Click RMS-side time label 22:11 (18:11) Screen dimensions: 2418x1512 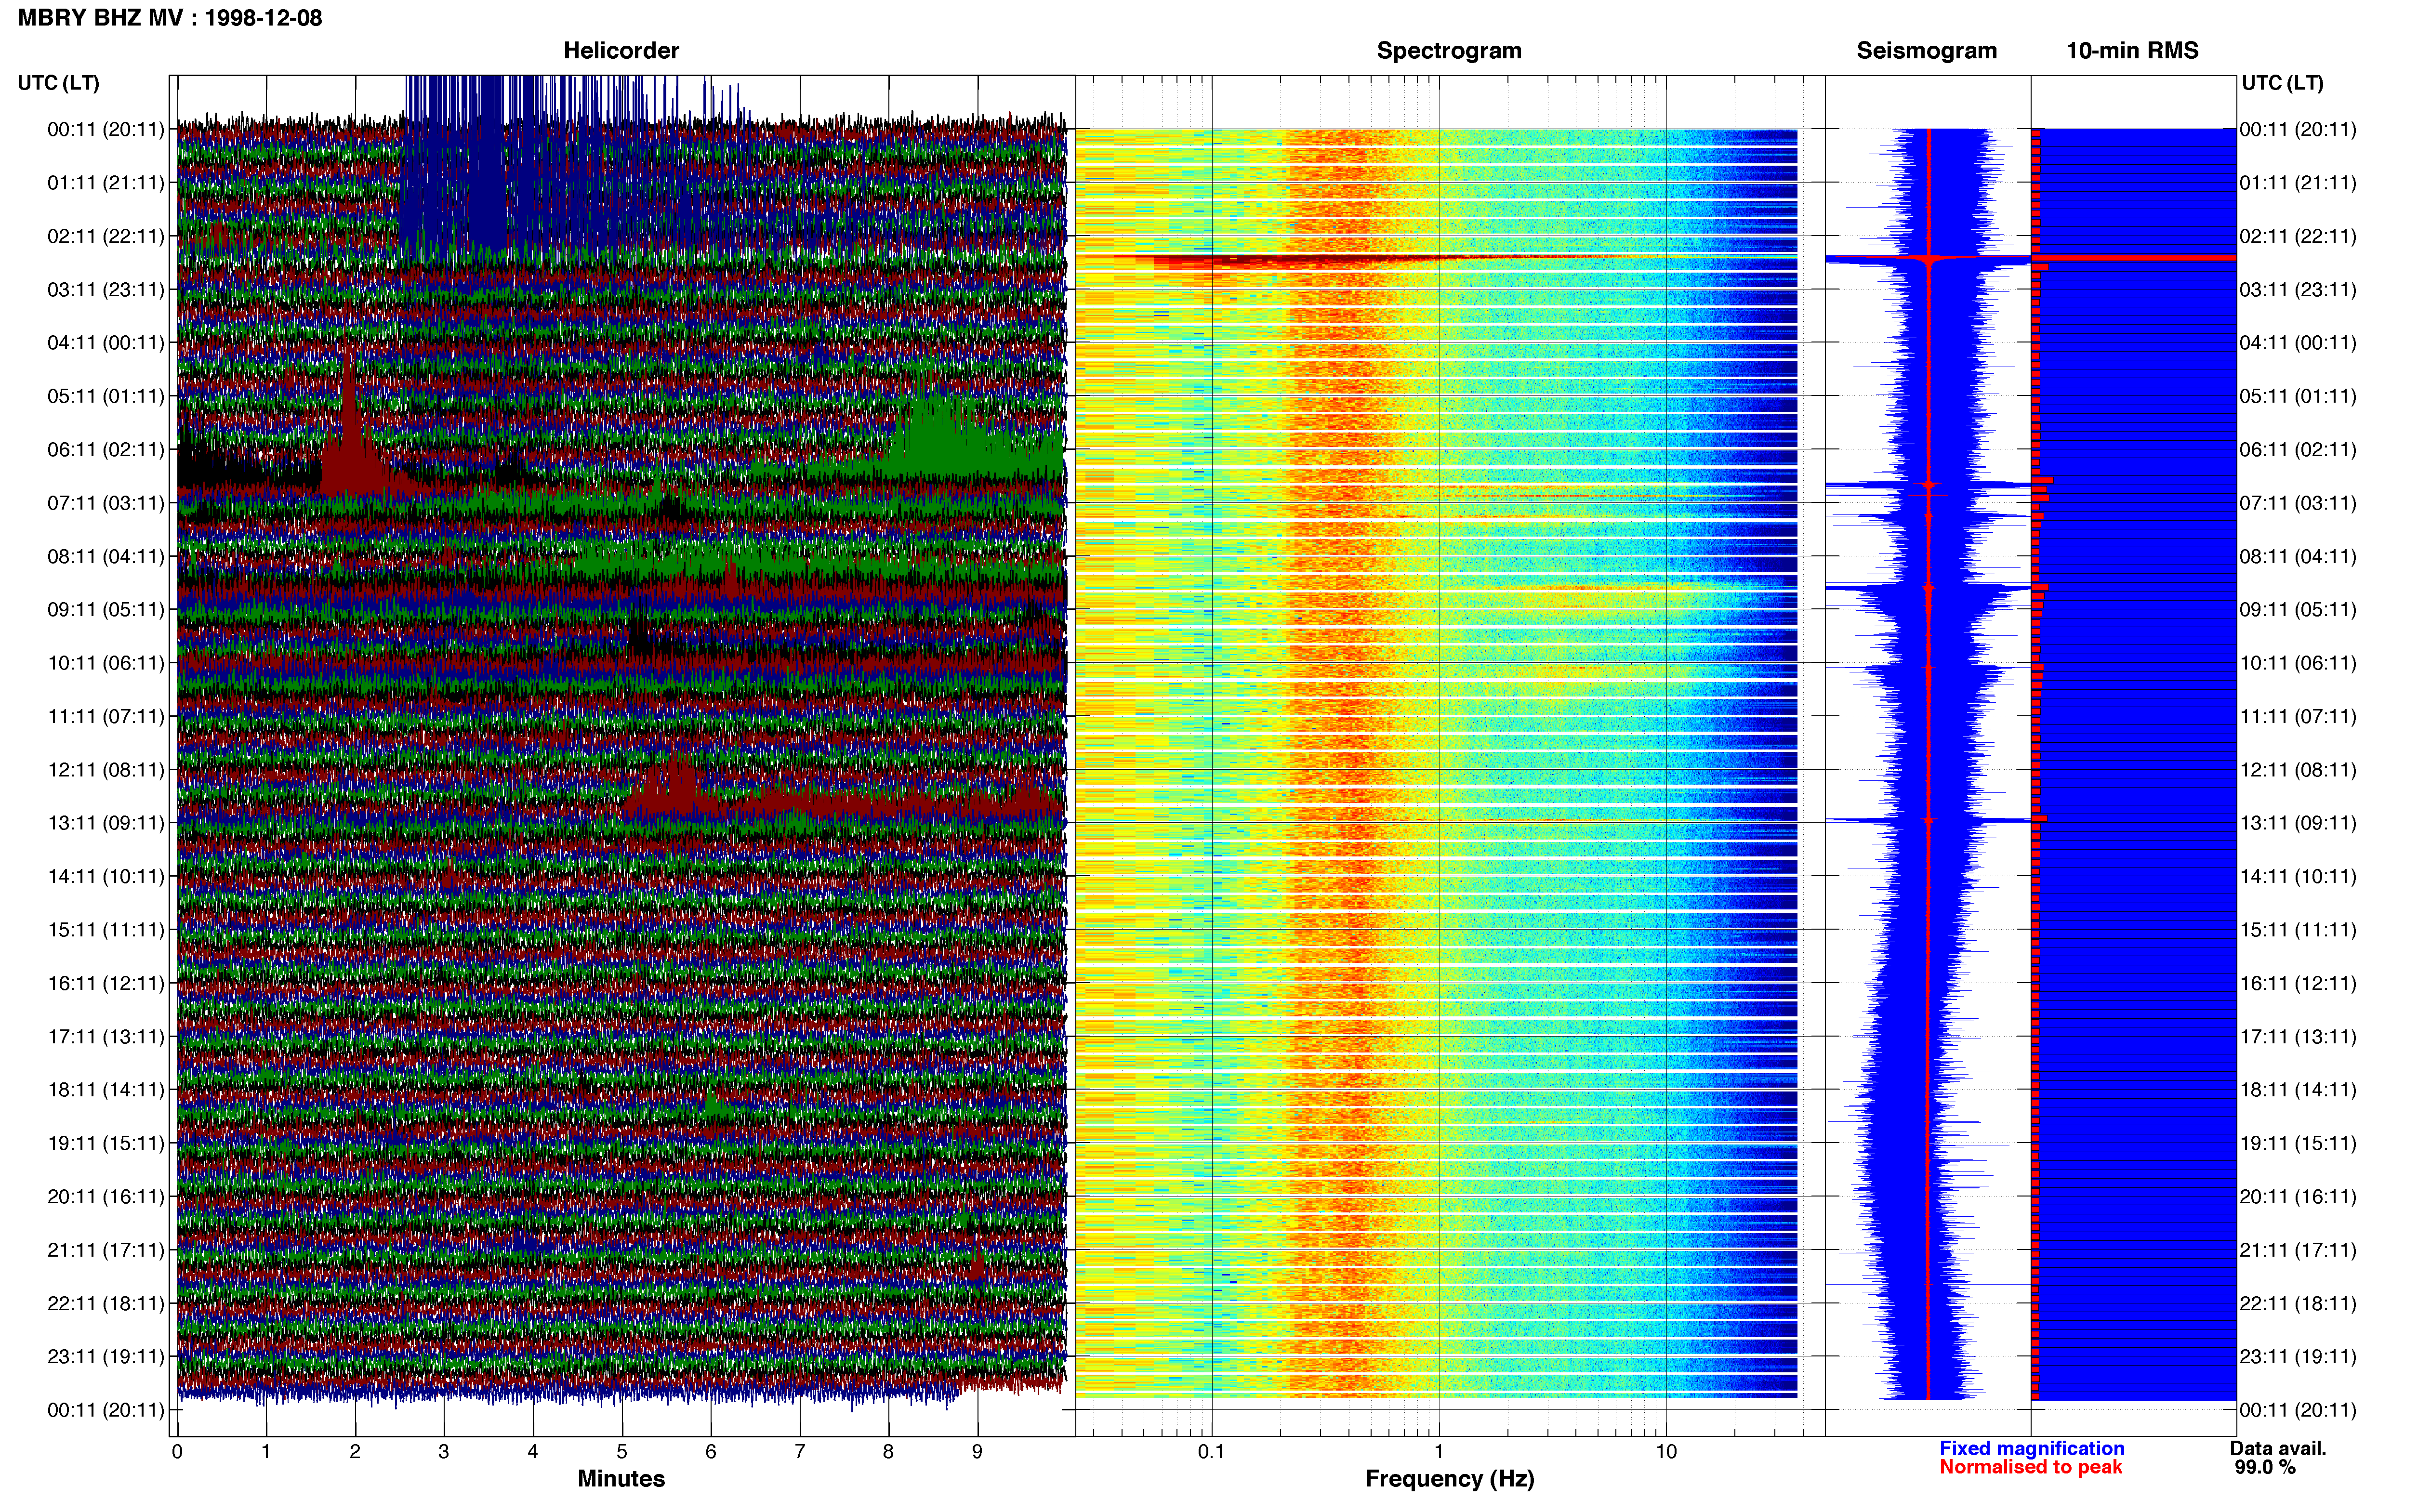pos(2298,1303)
